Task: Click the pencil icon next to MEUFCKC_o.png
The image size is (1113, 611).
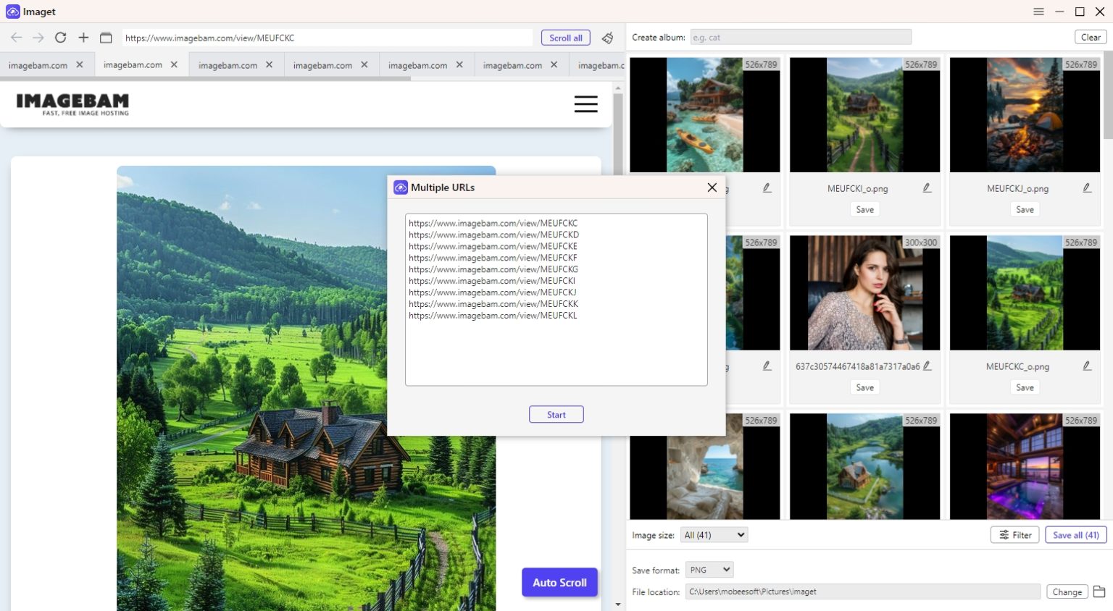Action: (x=1087, y=366)
